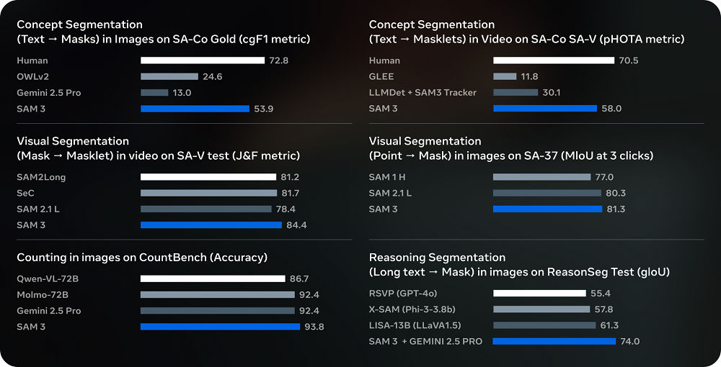721x367 pixels.
Task: Select the SAM2Long label
Action: click(x=41, y=177)
